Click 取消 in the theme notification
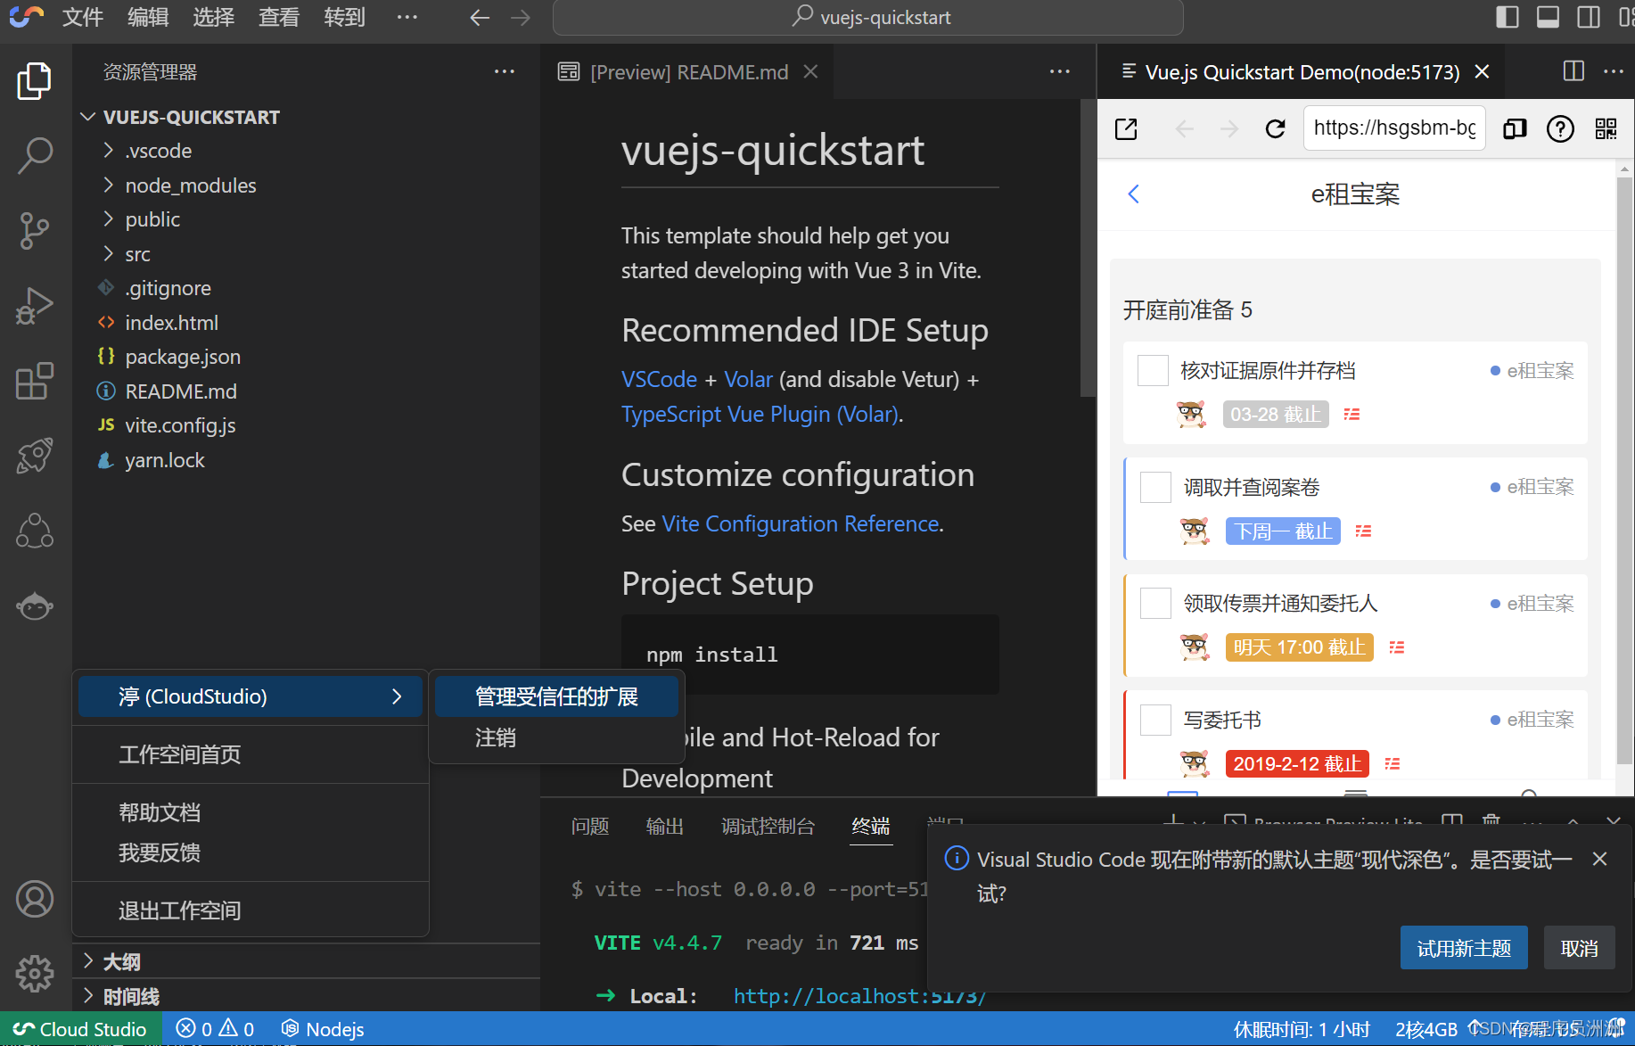 click(x=1579, y=948)
